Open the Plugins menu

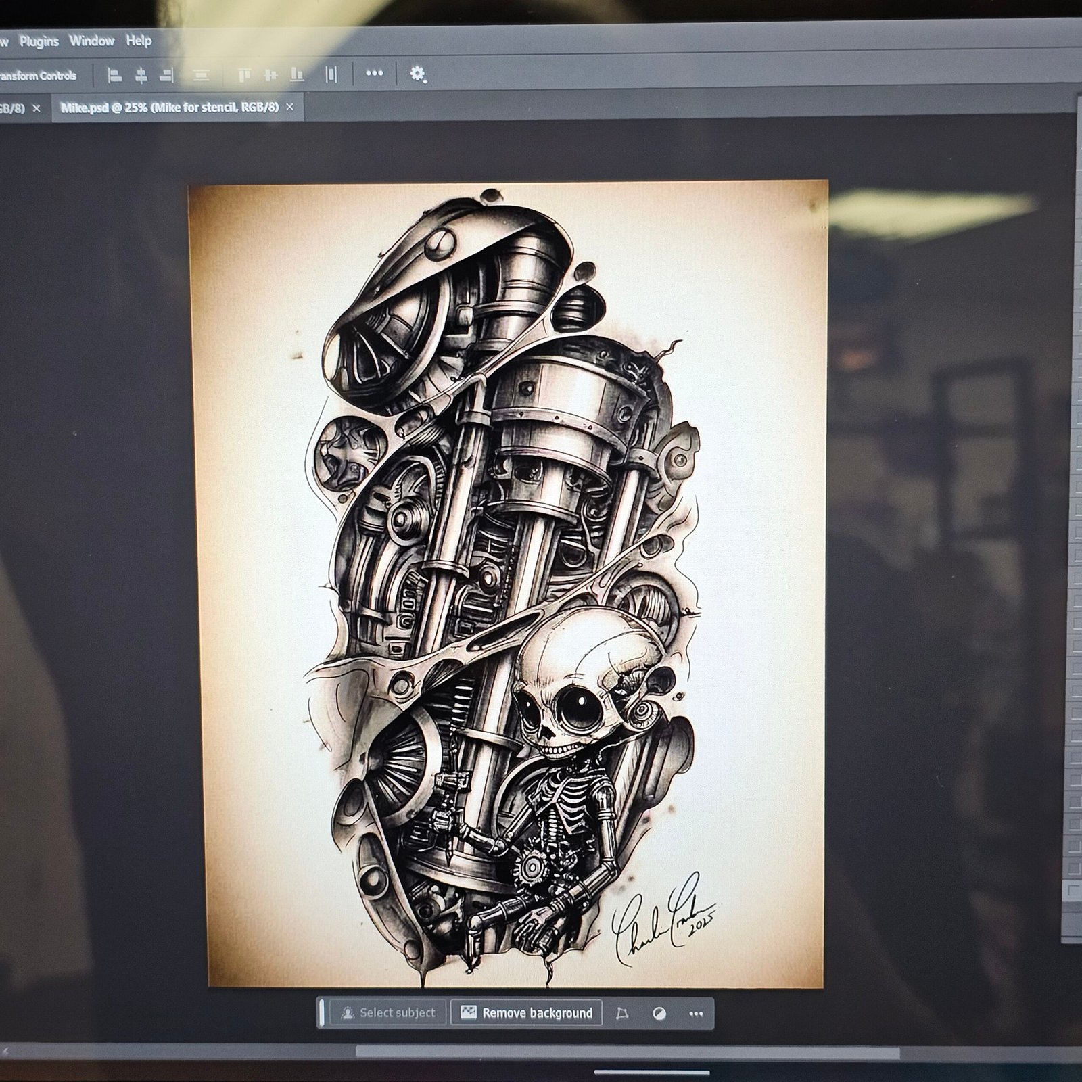39,41
